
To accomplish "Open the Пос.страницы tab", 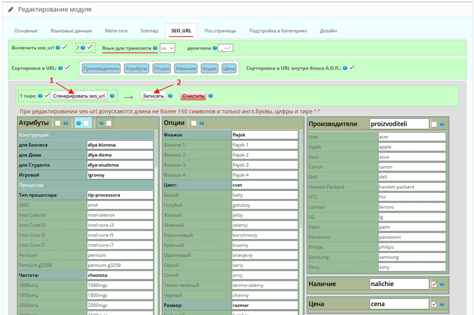I will click(220, 31).
